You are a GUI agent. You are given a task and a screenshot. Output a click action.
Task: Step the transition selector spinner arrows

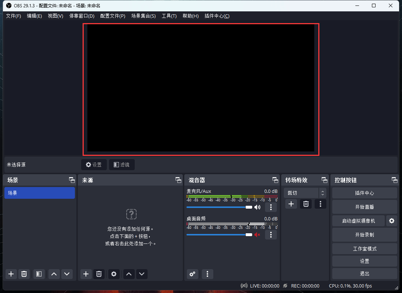[323, 193]
